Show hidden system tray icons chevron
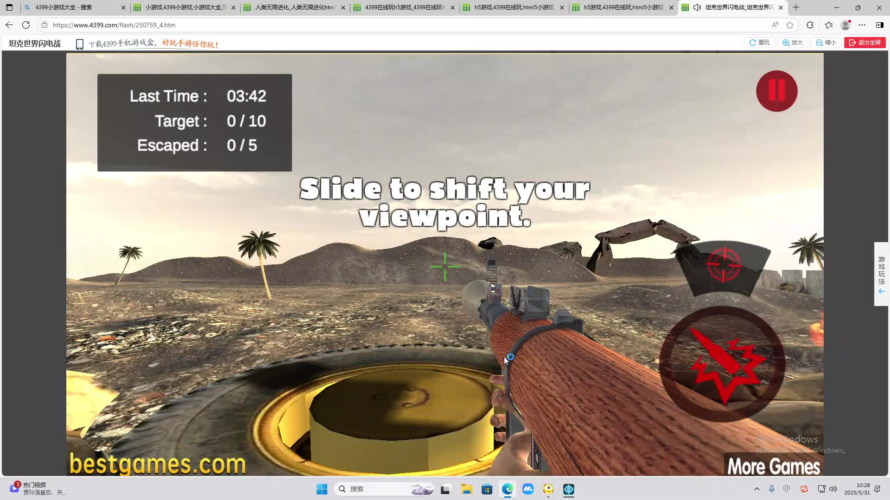 [756, 489]
